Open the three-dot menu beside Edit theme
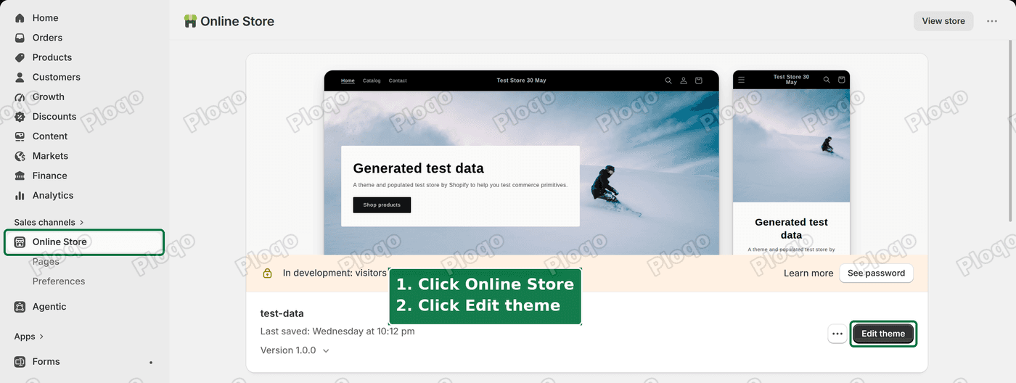The width and height of the screenshot is (1016, 383). (x=837, y=334)
